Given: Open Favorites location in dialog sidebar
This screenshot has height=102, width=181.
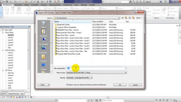Looking at the screenshot, I should pyautogui.click(x=44, y=58).
